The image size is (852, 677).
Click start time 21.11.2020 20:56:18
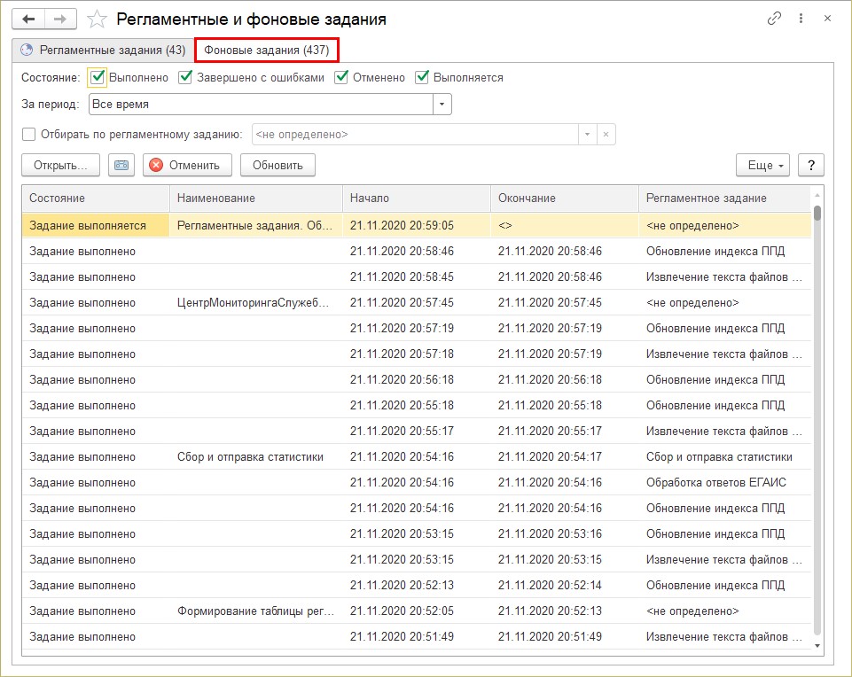click(402, 379)
